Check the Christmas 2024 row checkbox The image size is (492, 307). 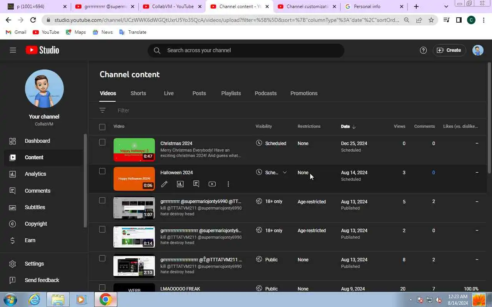[x=102, y=142]
